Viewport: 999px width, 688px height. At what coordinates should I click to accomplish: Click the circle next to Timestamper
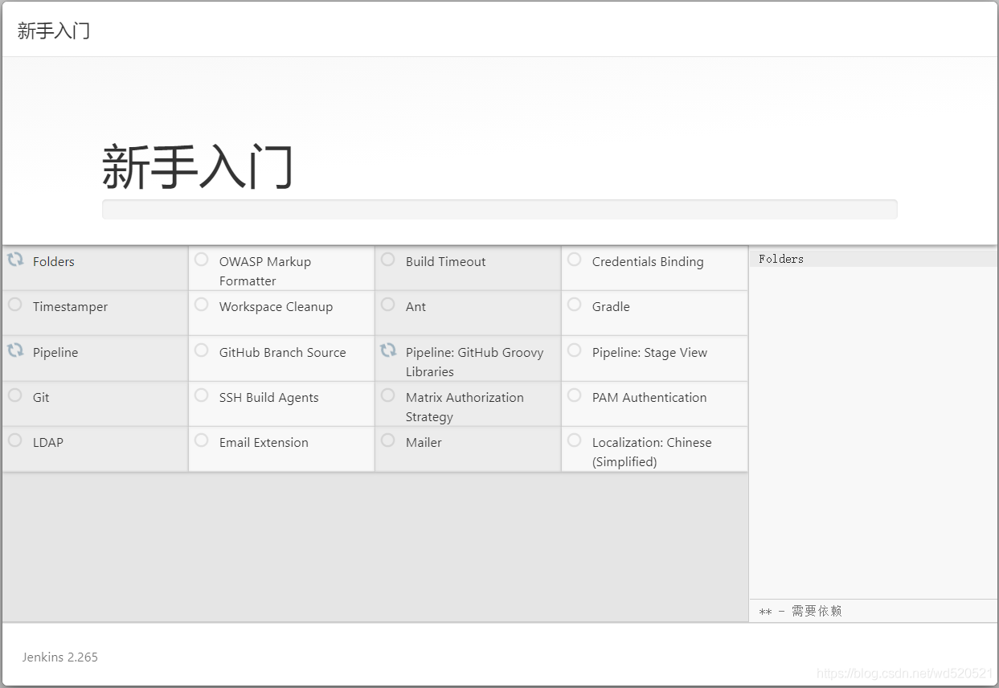[15, 304]
